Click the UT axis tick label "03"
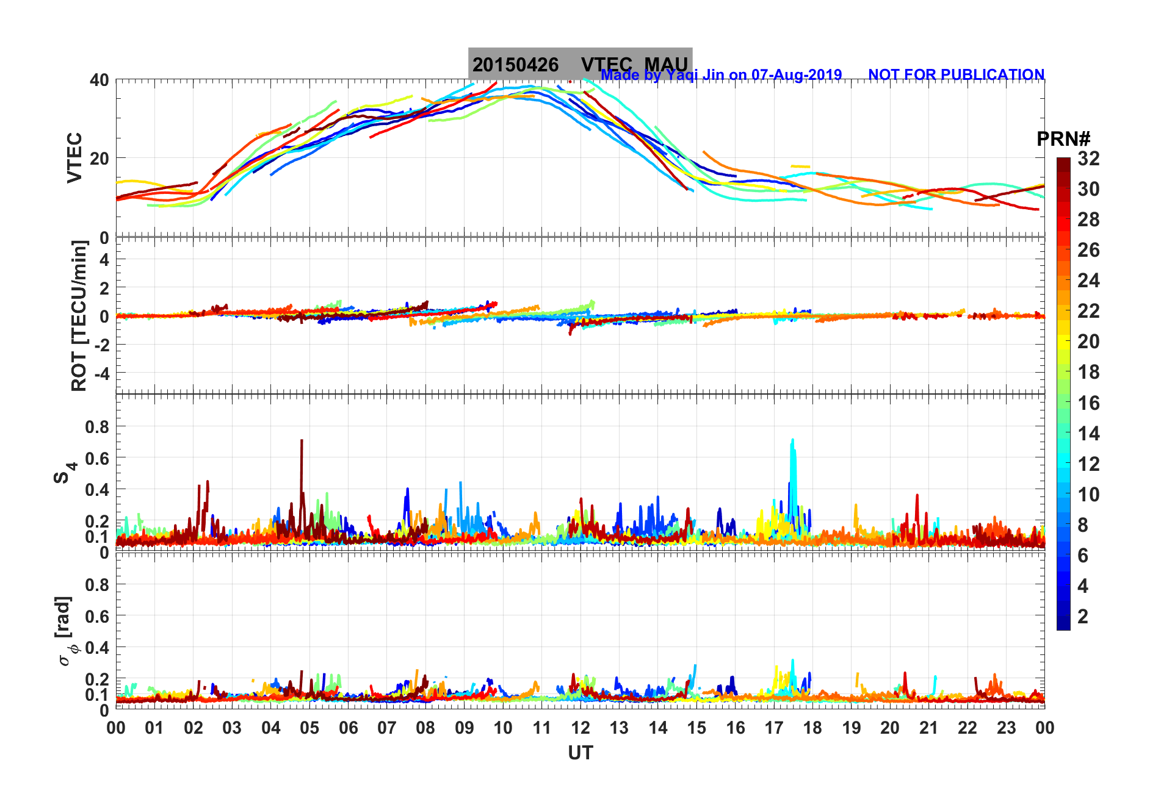Screen dimensions: 1161x788 [x=232, y=728]
